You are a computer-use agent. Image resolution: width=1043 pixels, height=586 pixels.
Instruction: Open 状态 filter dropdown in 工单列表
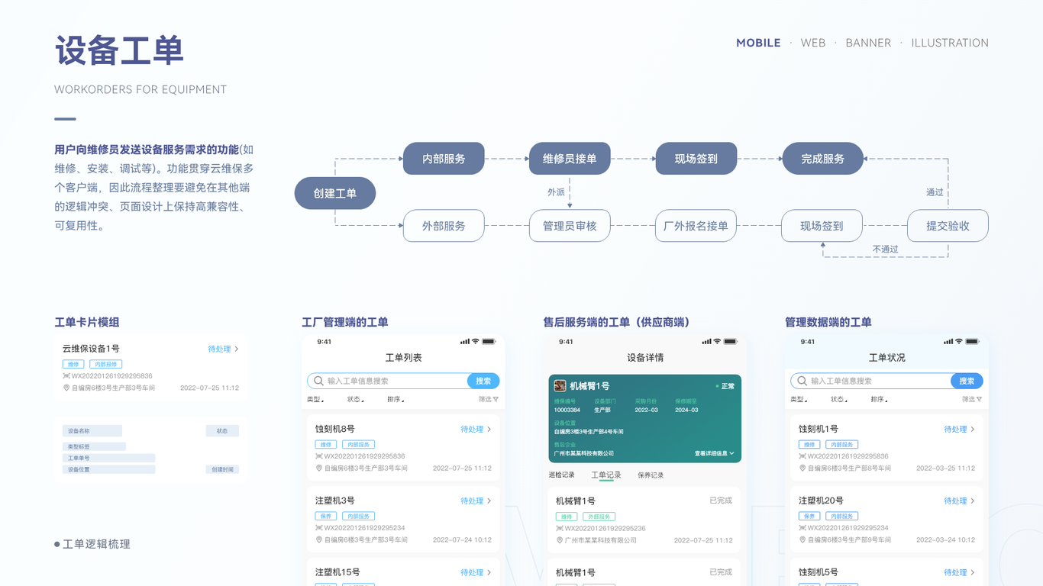pos(355,399)
